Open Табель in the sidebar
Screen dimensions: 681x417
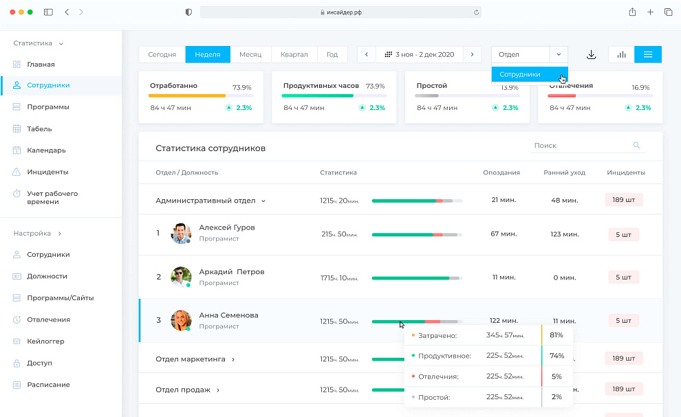39,128
